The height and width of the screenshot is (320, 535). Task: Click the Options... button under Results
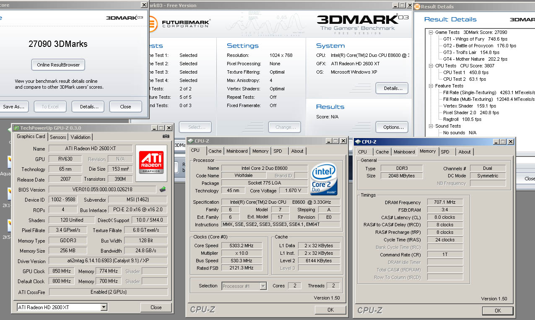coord(392,127)
